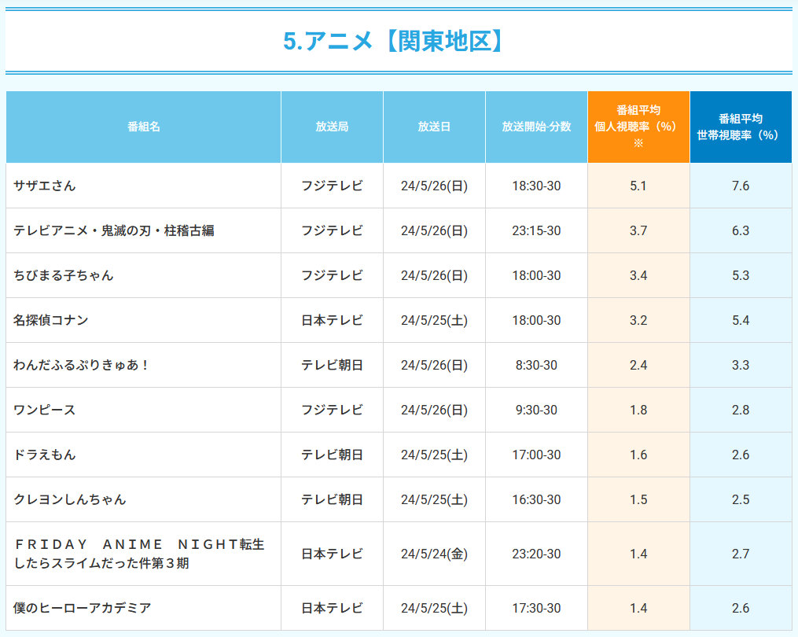Viewport: 798px width, 637px height.
Task: Click the dark blue 世帯視聴率 column header
Action: (x=741, y=127)
